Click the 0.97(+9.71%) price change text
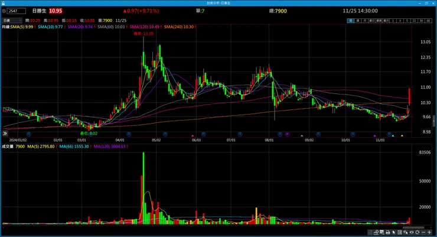The image size is (437, 237). tap(141, 11)
